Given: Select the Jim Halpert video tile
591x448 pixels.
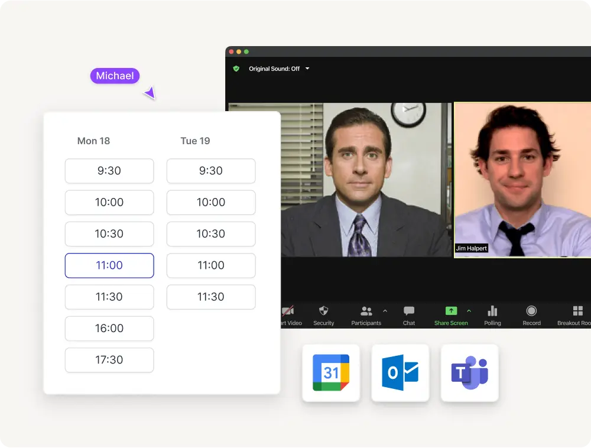Looking at the screenshot, I should (x=522, y=180).
